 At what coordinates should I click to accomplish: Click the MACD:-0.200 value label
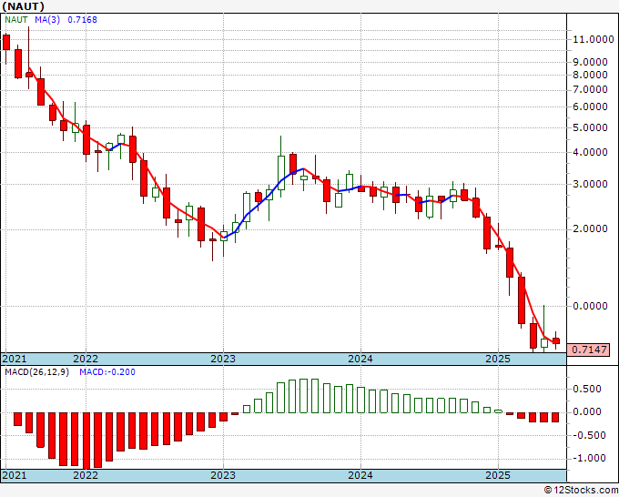tap(107, 372)
